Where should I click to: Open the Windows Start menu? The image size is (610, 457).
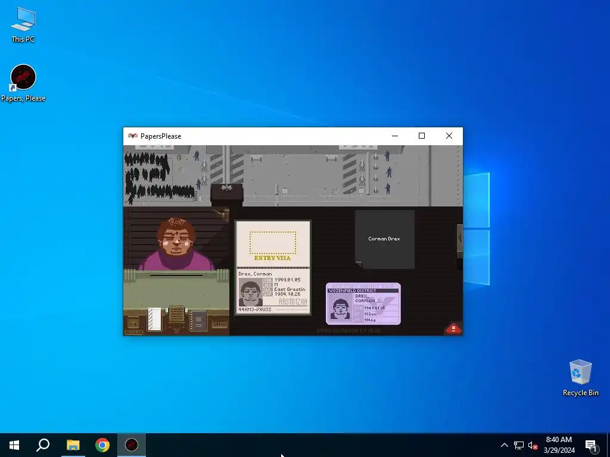(14, 445)
